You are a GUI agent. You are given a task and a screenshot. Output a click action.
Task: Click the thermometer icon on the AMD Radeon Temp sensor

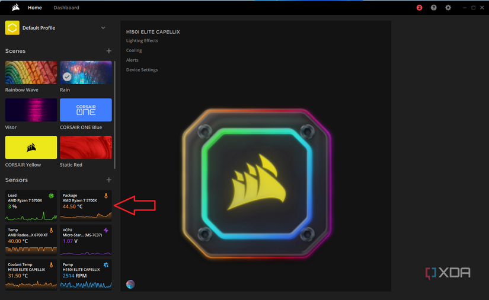coord(51,231)
